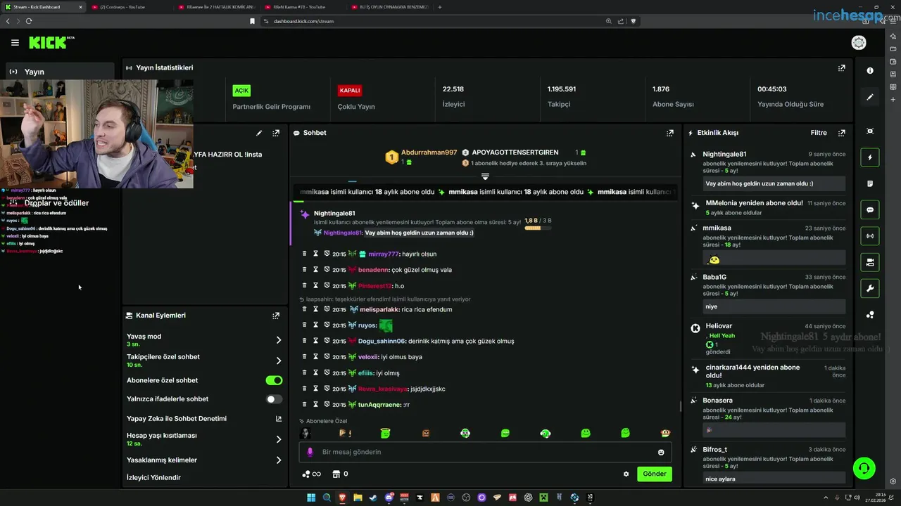901x506 pixels.
Task: Open Windows Start from the taskbar
Action: (x=311, y=498)
